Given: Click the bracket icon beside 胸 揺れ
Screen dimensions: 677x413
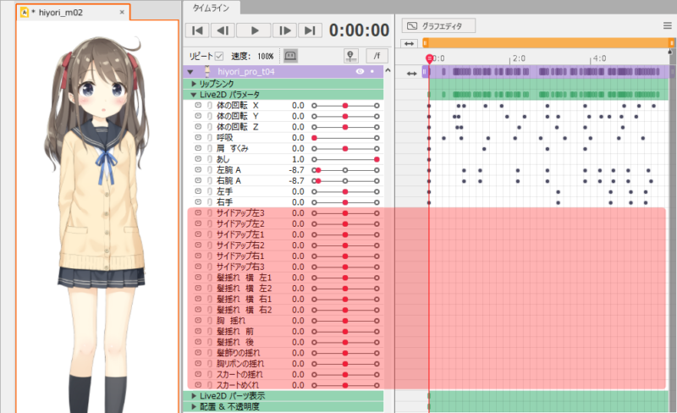Looking at the screenshot, I should [x=209, y=321].
